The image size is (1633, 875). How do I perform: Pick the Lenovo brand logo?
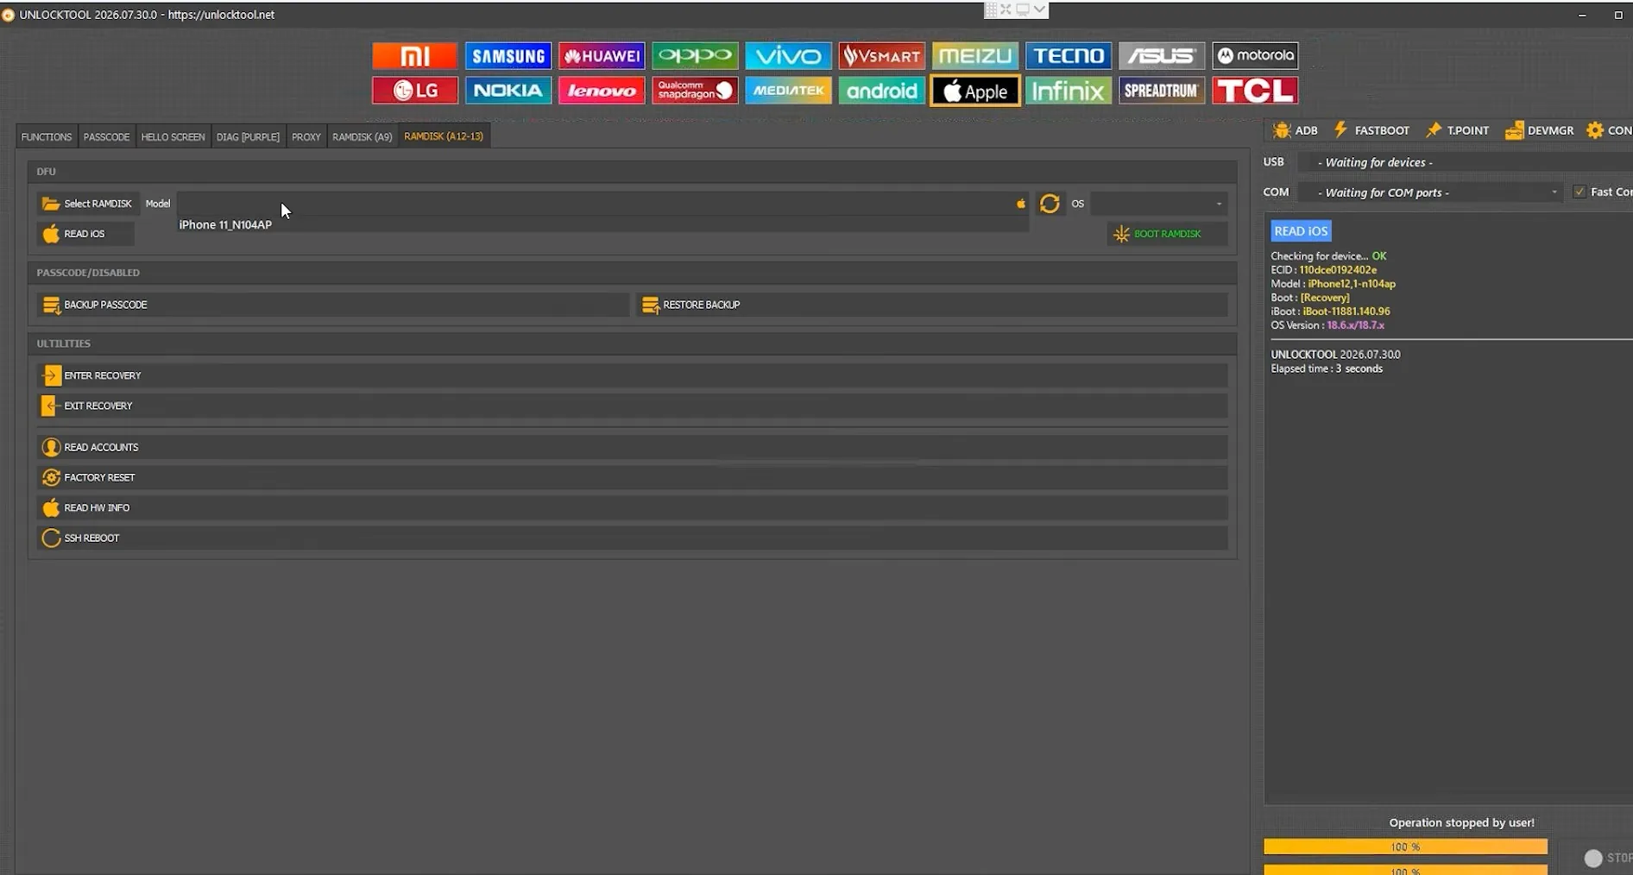602,91
